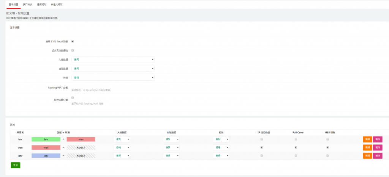389x177 pixels.
Task: Enable 软件流量分载 (software flow offloading) checkbox
Action: tap(73, 97)
